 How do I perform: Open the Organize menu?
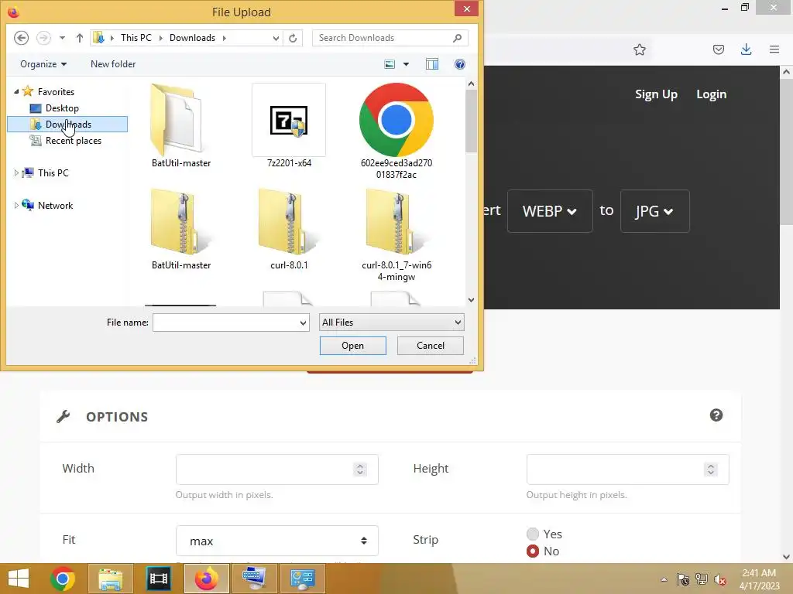43,64
